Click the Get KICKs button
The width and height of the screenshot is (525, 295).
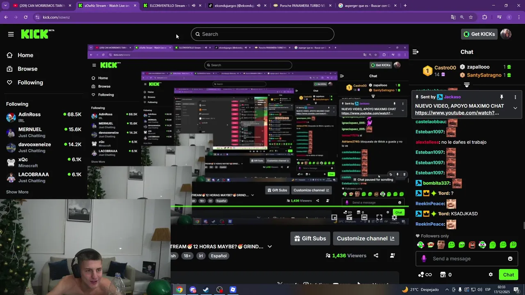pyautogui.click(x=479, y=34)
